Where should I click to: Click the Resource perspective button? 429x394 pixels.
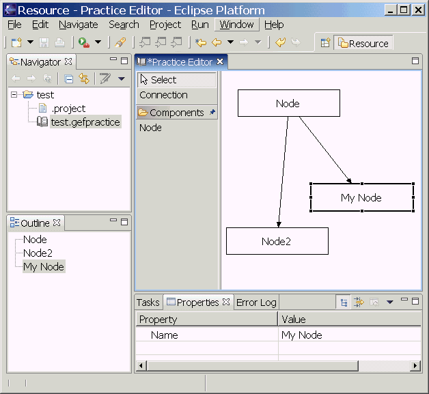(x=363, y=43)
